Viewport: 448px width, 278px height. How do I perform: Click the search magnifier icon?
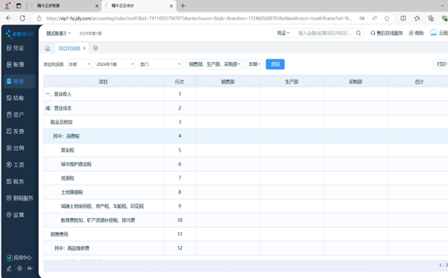click(x=358, y=33)
